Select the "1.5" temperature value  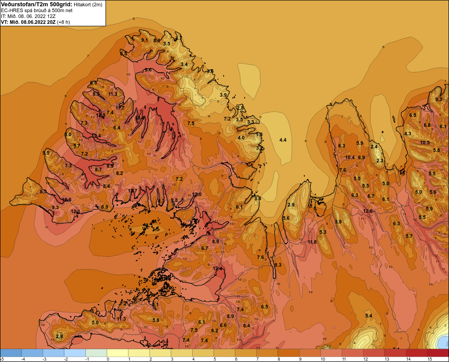tap(259, 134)
